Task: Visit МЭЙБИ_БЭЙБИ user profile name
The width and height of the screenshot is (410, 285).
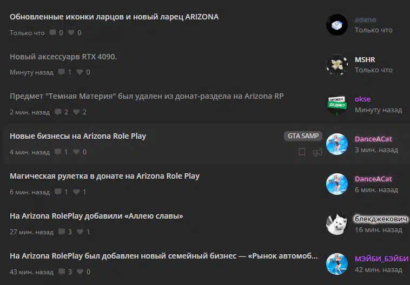Action: [381, 259]
